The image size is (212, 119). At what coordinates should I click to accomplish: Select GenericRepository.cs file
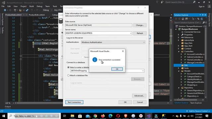(x=196, y=90)
